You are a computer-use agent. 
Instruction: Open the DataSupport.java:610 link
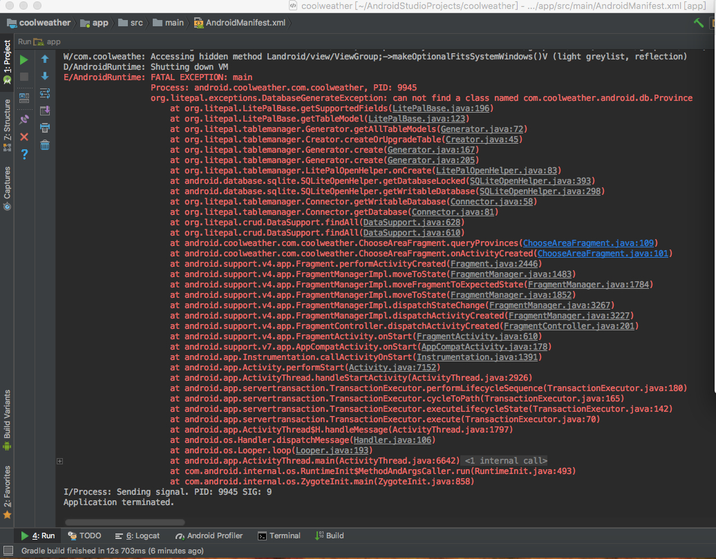pos(411,233)
